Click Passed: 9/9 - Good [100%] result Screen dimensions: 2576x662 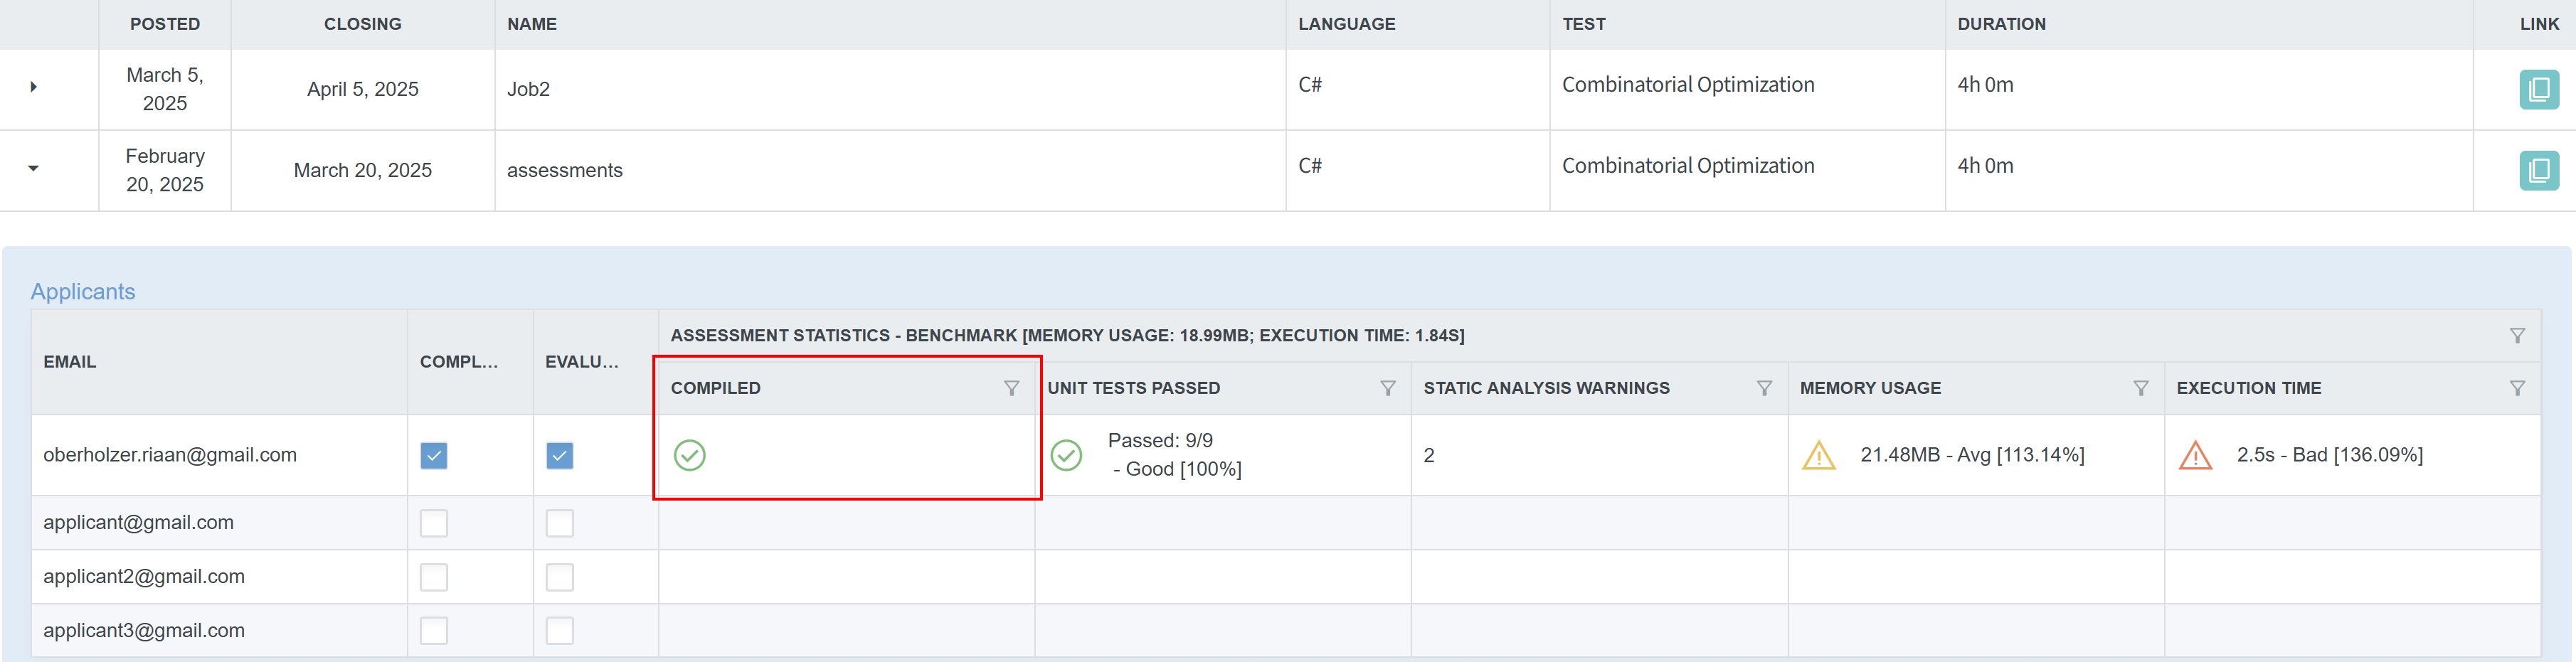(x=1175, y=455)
